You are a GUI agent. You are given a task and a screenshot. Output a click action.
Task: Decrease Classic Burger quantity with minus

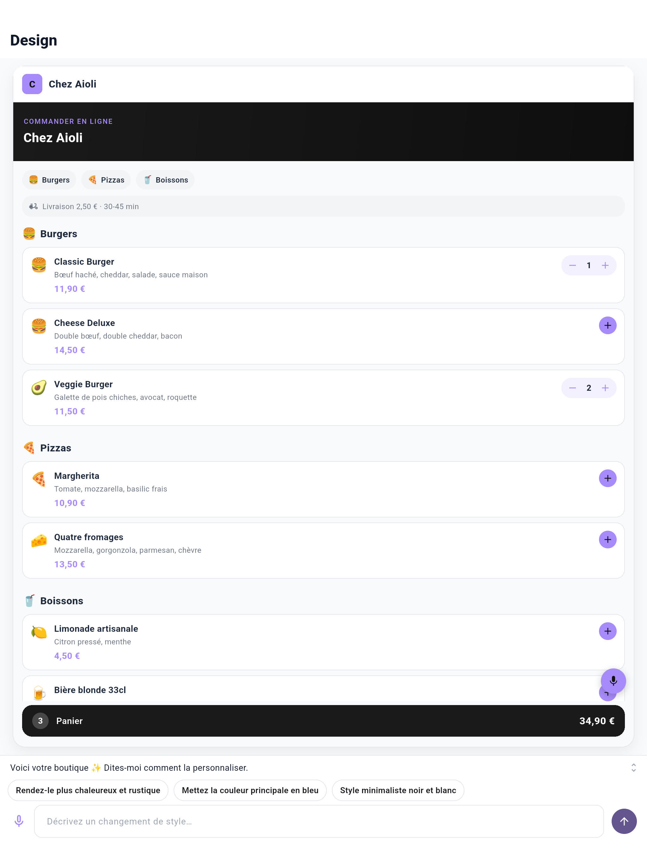572,265
